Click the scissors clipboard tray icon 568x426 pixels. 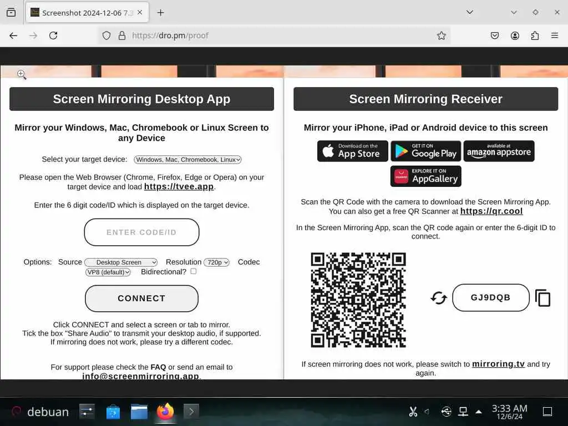coord(413,412)
